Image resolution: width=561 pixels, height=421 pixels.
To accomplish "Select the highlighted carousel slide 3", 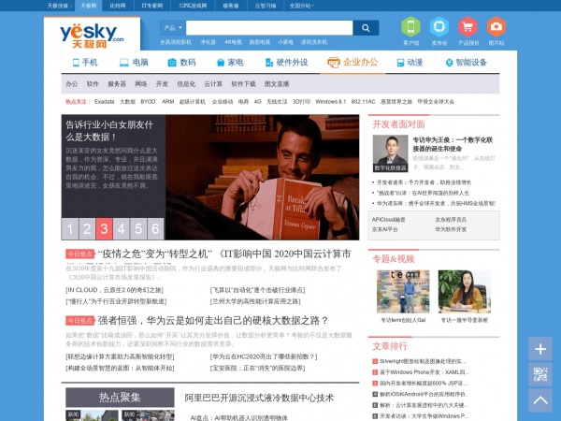I will [x=104, y=229].
